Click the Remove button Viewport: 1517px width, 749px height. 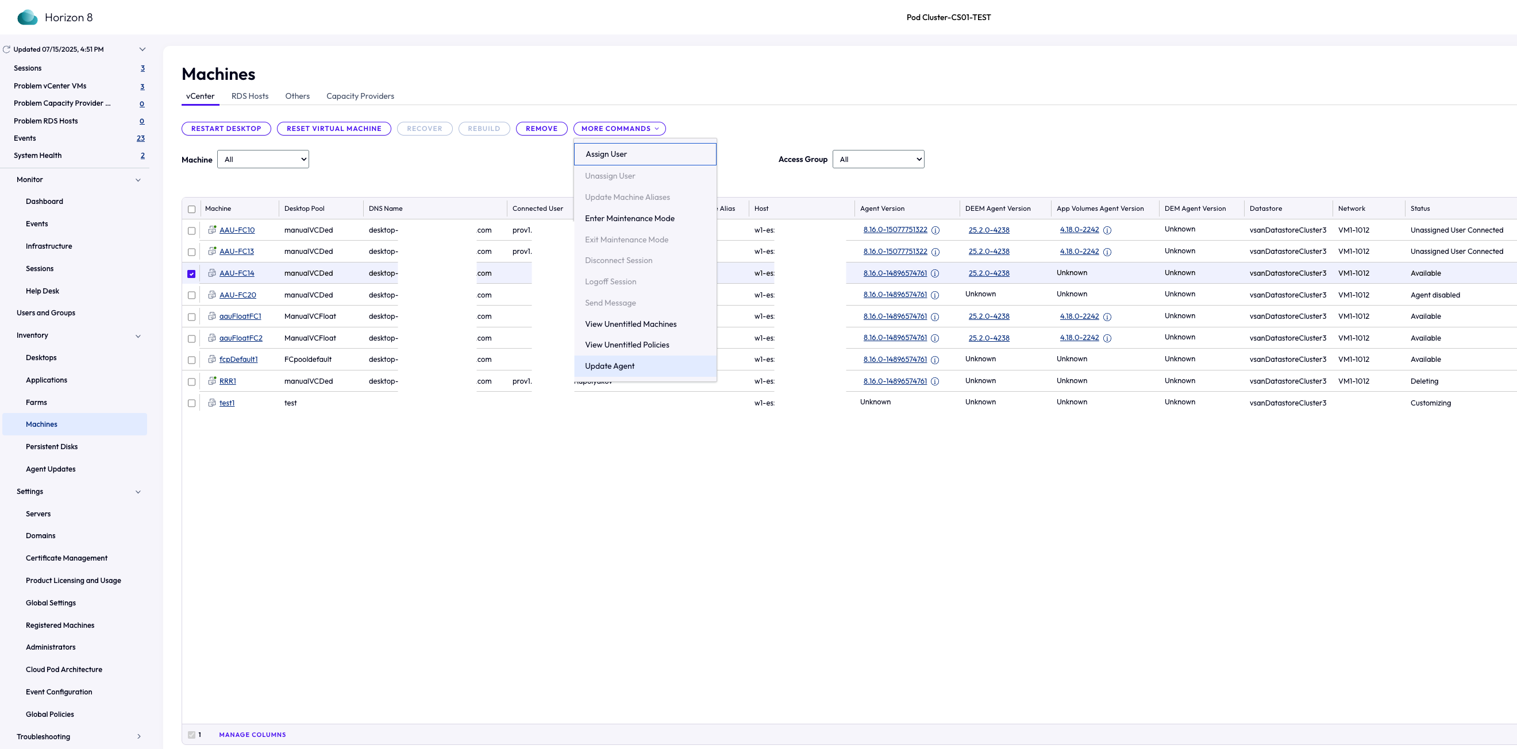tap(542, 128)
